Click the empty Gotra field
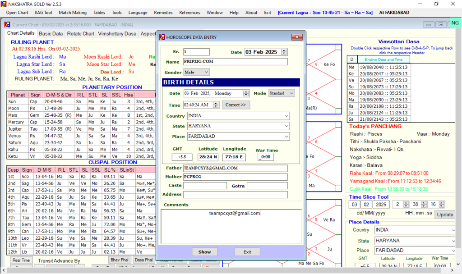This screenshot has width=462, height=274. coord(267,186)
